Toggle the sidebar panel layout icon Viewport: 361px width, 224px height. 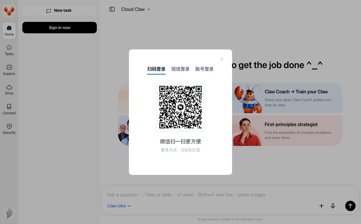pyautogui.click(x=112, y=9)
